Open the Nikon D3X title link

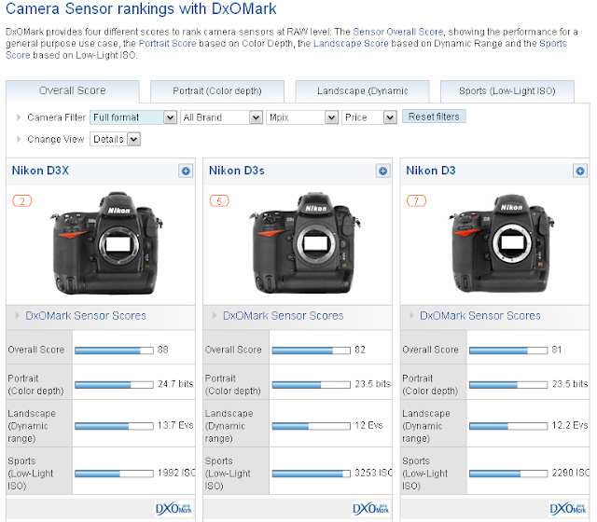pyautogui.click(x=40, y=171)
